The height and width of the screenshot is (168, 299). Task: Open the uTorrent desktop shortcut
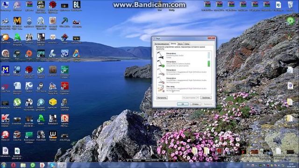click(x=17, y=104)
